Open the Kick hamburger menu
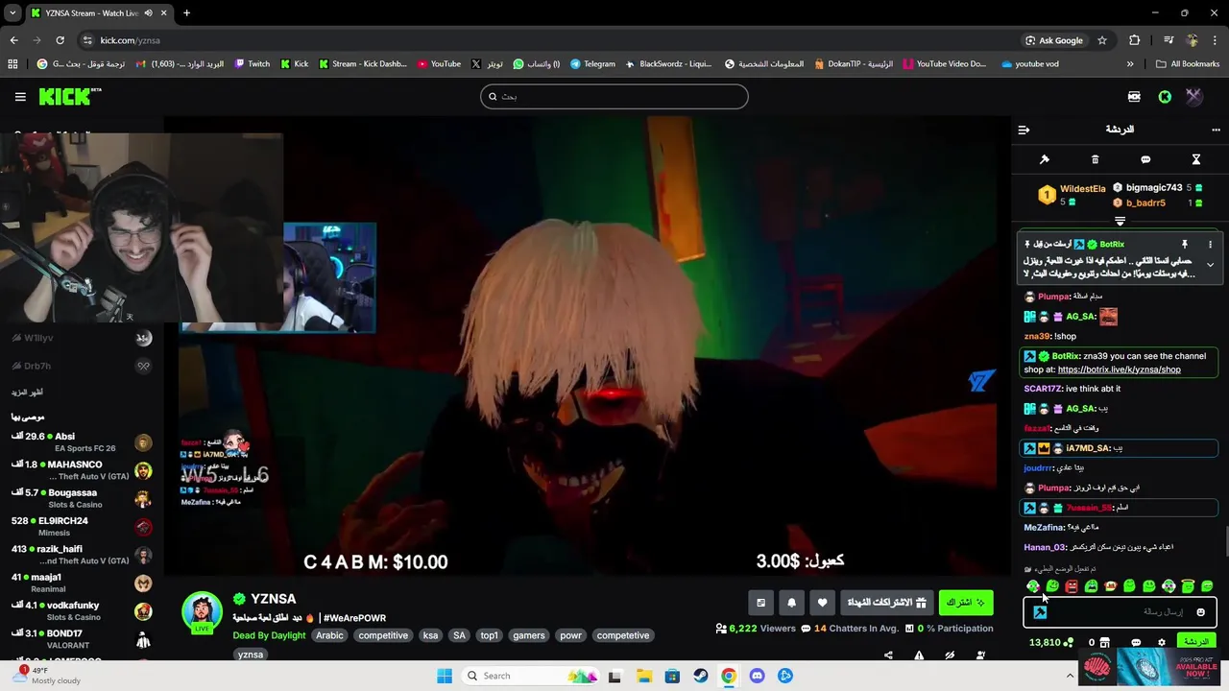Screen dimensions: 1229x691 (x=20, y=96)
